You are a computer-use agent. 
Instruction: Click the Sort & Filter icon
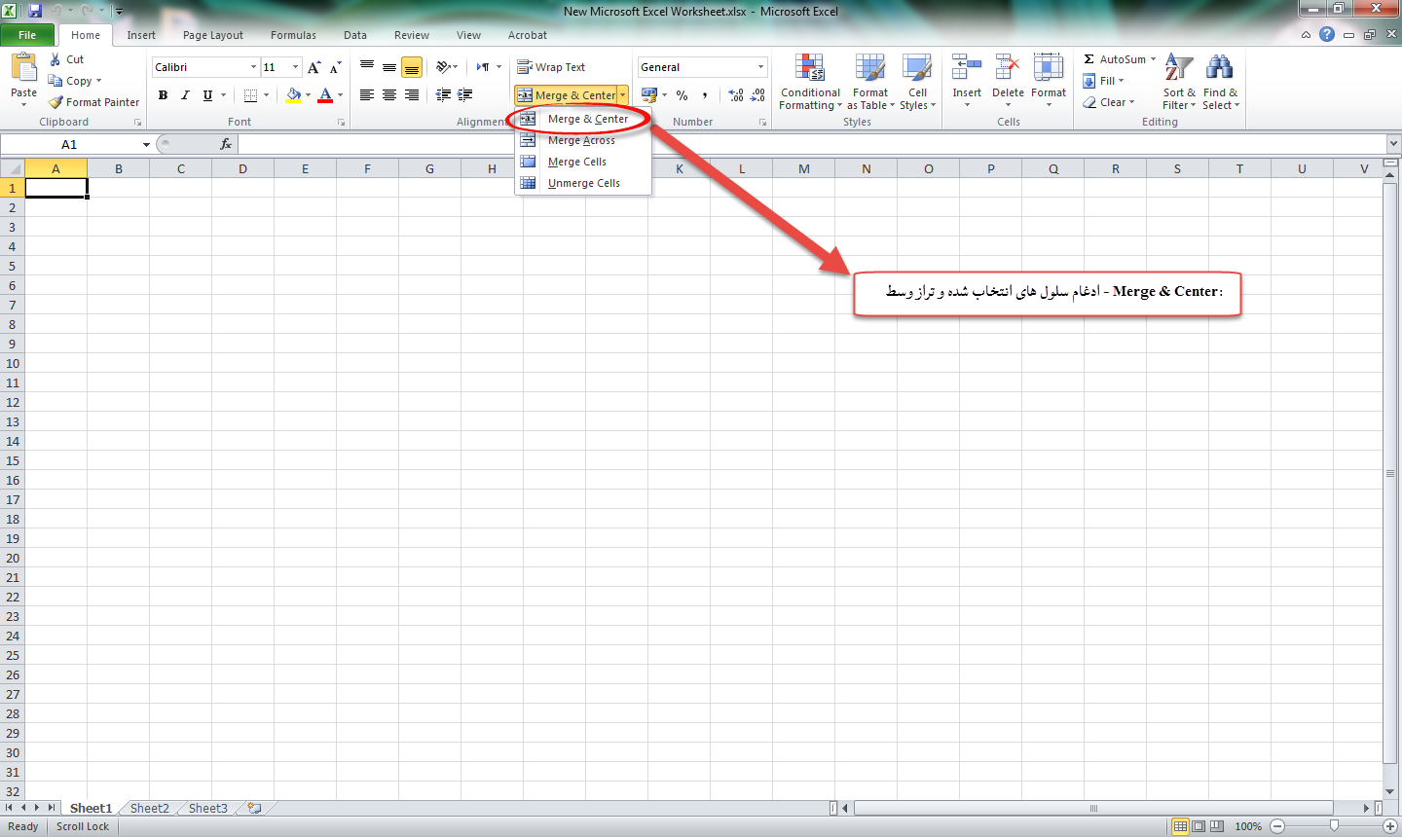(1178, 68)
